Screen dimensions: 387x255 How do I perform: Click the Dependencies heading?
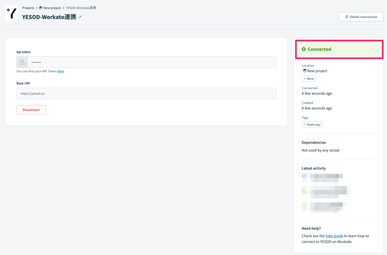[x=314, y=143]
